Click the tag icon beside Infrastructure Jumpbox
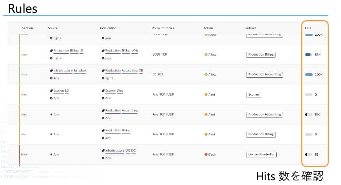The height and width of the screenshot is (185, 341). coord(51,71)
